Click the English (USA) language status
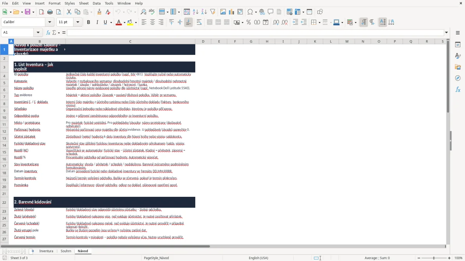The width and height of the screenshot is (465, 261). click(x=258, y=258)
